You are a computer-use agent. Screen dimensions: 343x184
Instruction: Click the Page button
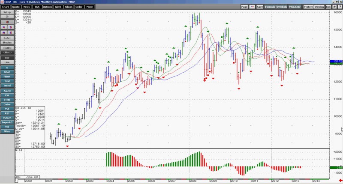tap(244, 7)
